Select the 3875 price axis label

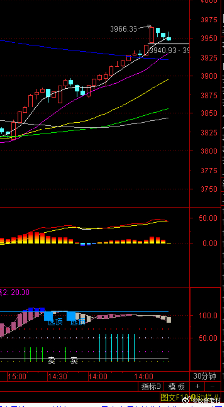click(209, 95)
